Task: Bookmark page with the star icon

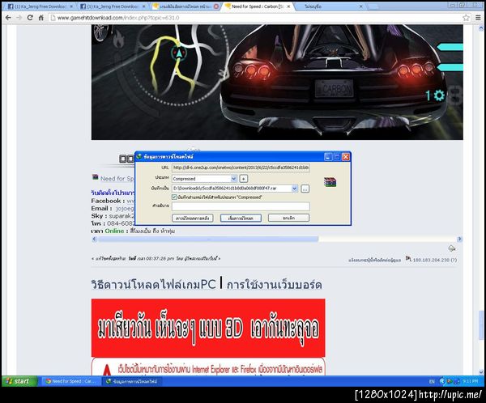Action: (x=466, y=18)
